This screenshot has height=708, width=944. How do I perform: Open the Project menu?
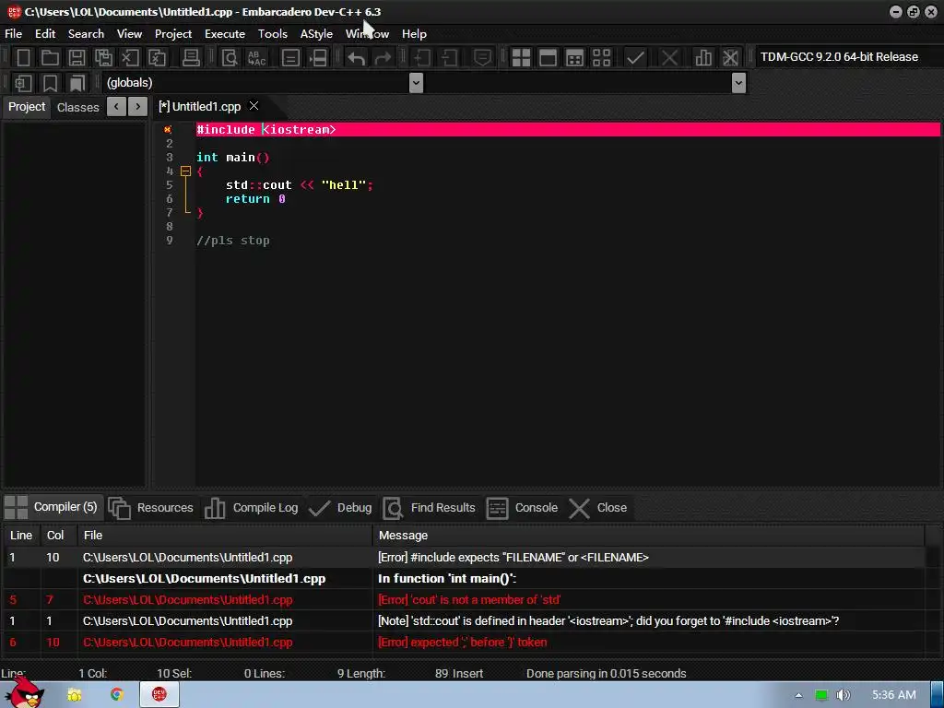pos(173,34)
